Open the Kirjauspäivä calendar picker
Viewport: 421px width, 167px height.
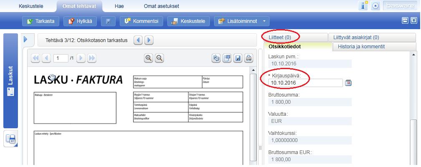coord(348,83)
